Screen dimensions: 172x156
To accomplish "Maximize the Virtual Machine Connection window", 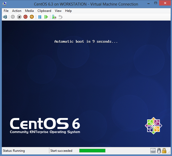I will [156, 3].
